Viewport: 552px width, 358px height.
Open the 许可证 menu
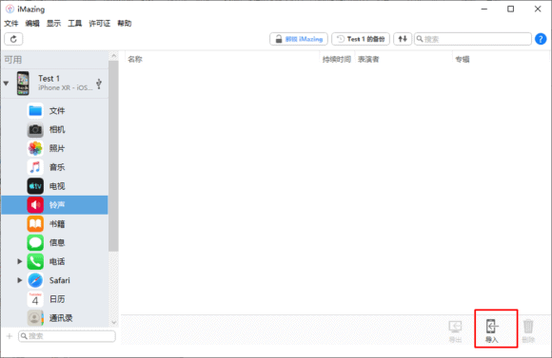coord(99,24)
